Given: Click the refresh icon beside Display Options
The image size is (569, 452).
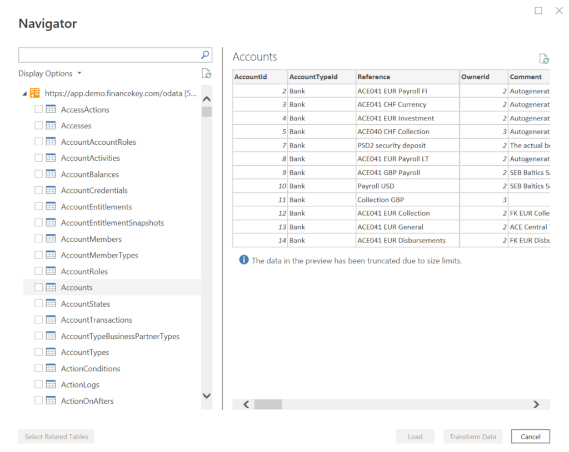Looking at the screenshot, I should [206, 73].
